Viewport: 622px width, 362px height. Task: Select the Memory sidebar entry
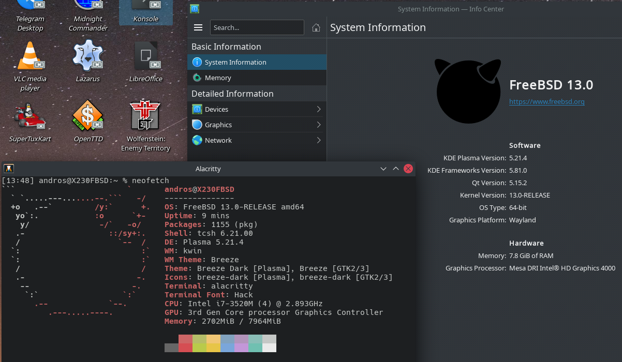tap(218, 78)
